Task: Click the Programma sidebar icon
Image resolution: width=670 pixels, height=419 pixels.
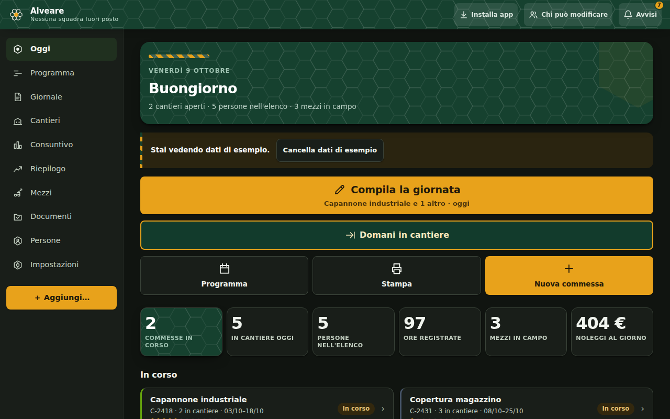Action: click(x=18, y=73)
